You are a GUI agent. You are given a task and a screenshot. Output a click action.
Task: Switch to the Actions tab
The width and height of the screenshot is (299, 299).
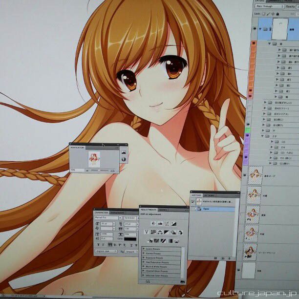(x=212, y=195)
